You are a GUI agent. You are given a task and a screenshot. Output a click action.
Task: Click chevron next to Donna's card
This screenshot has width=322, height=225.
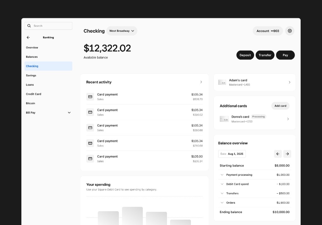point(288,119)
